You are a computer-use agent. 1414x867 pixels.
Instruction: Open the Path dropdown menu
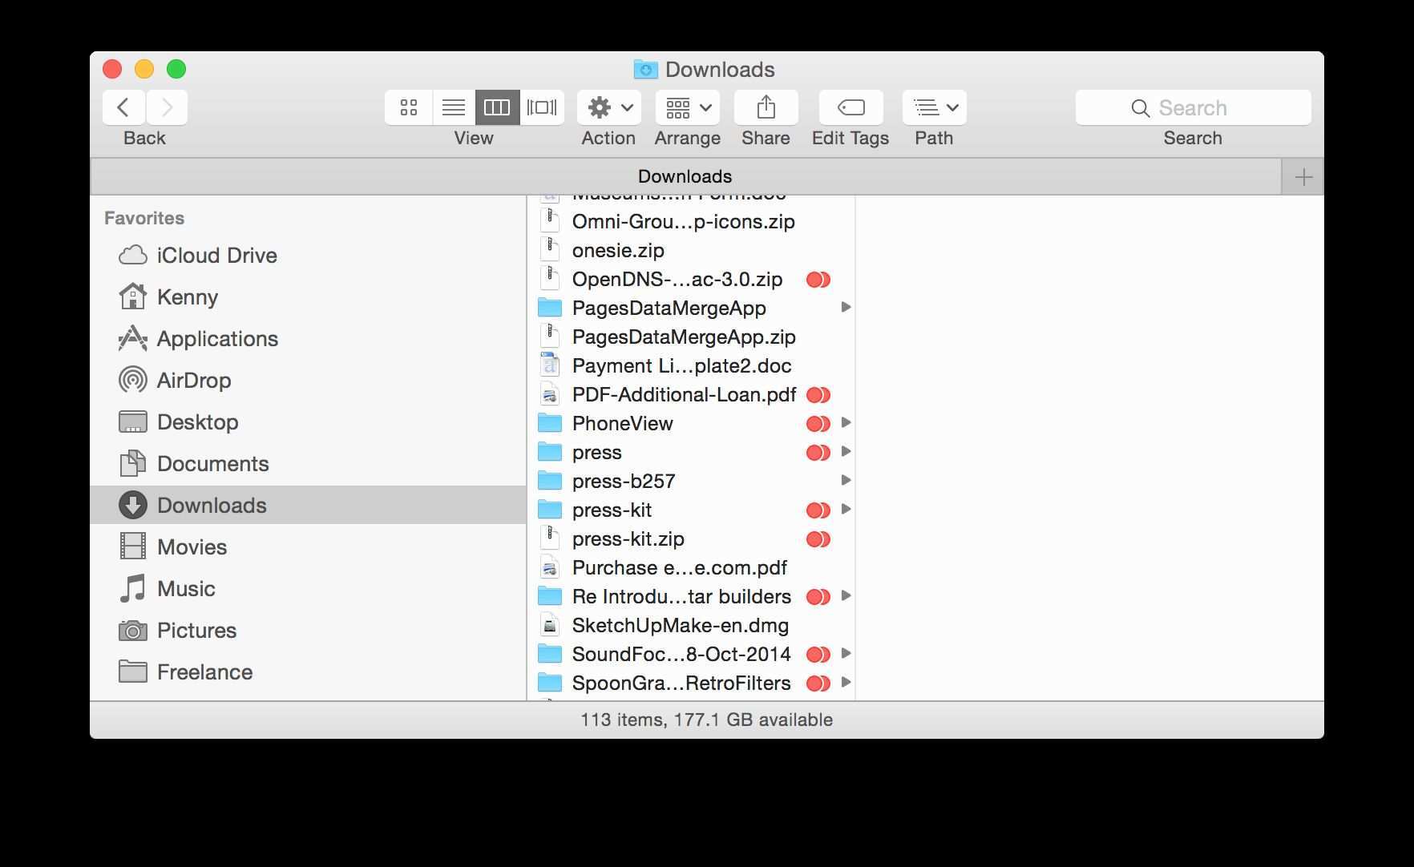(934, 107)
